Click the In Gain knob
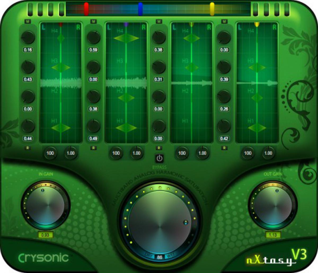This screenshot has height=273, width=318. tap(46, 205)
